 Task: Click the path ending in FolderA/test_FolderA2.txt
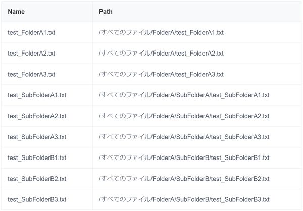(x=161, y=54)
